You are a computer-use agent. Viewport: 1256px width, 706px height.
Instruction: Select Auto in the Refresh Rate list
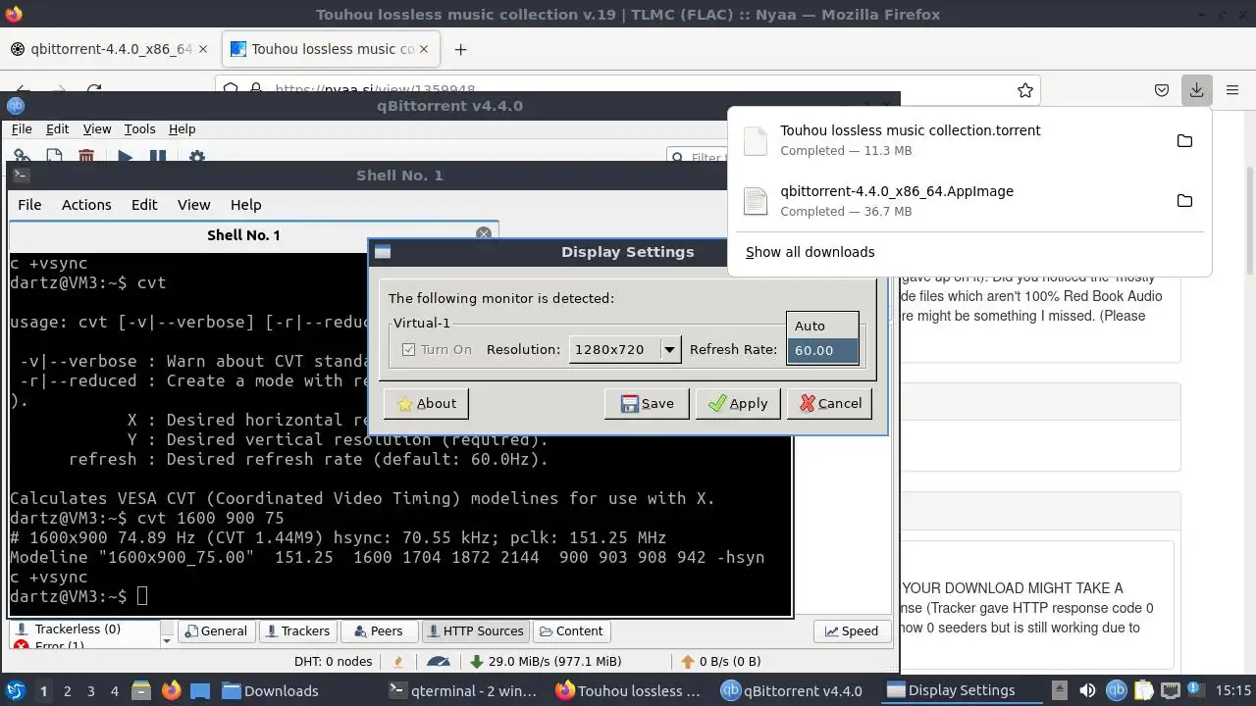coord(822,326)
